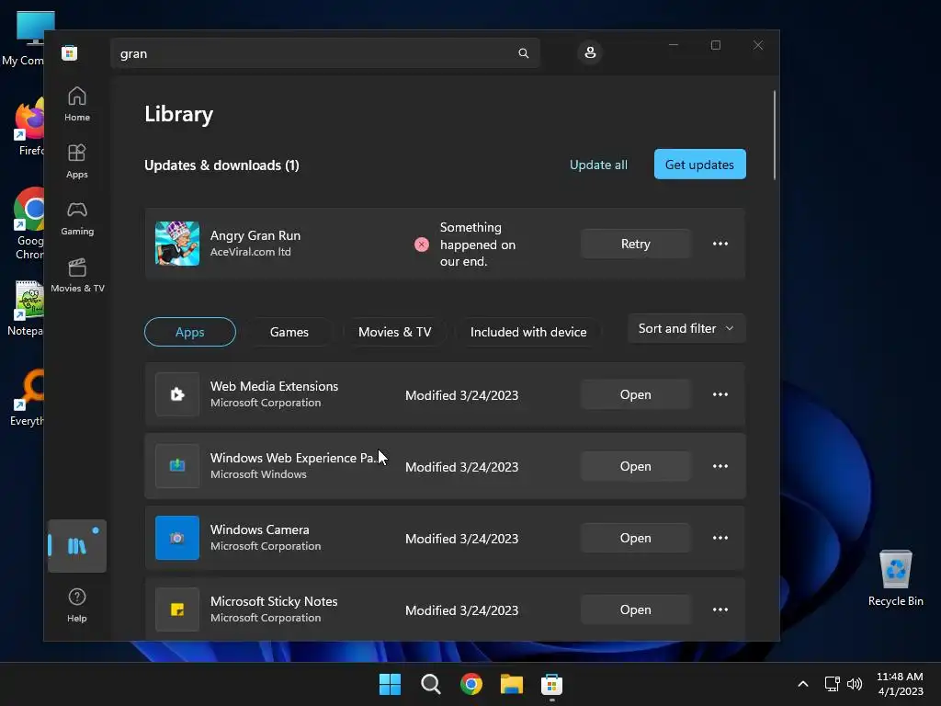
Task: Open File Explorer from taskbar
Action: (512, 684)
